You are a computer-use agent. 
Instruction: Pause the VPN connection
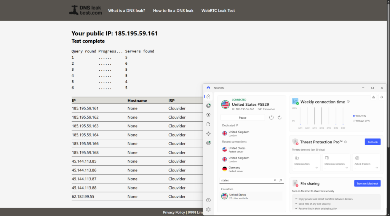(x=243, y=118)
